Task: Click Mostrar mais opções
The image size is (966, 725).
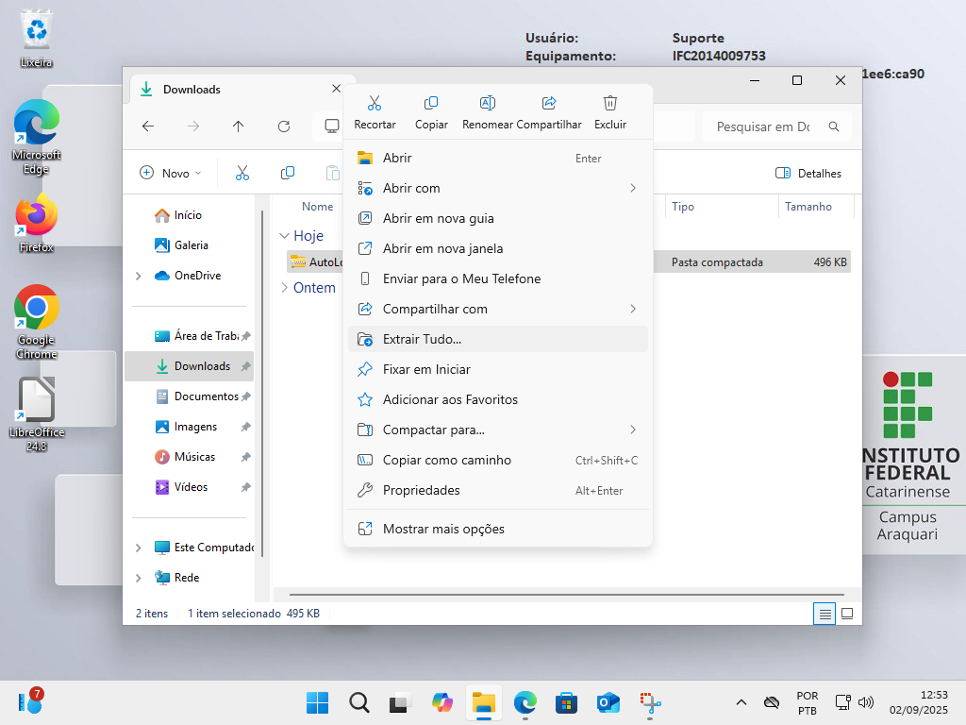Action: [x=498, y=529]
